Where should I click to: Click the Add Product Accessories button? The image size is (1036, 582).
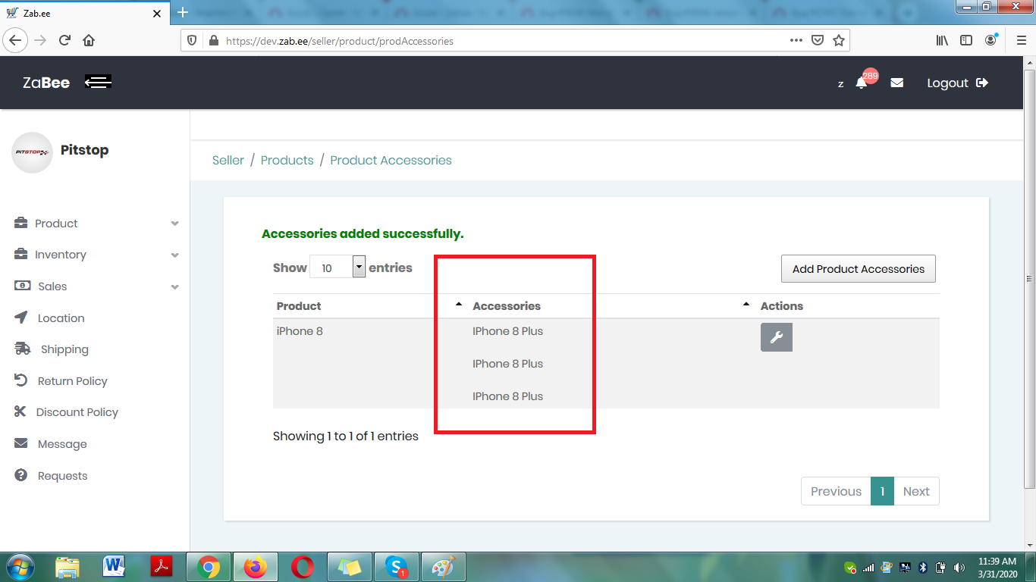pos(859,269)
